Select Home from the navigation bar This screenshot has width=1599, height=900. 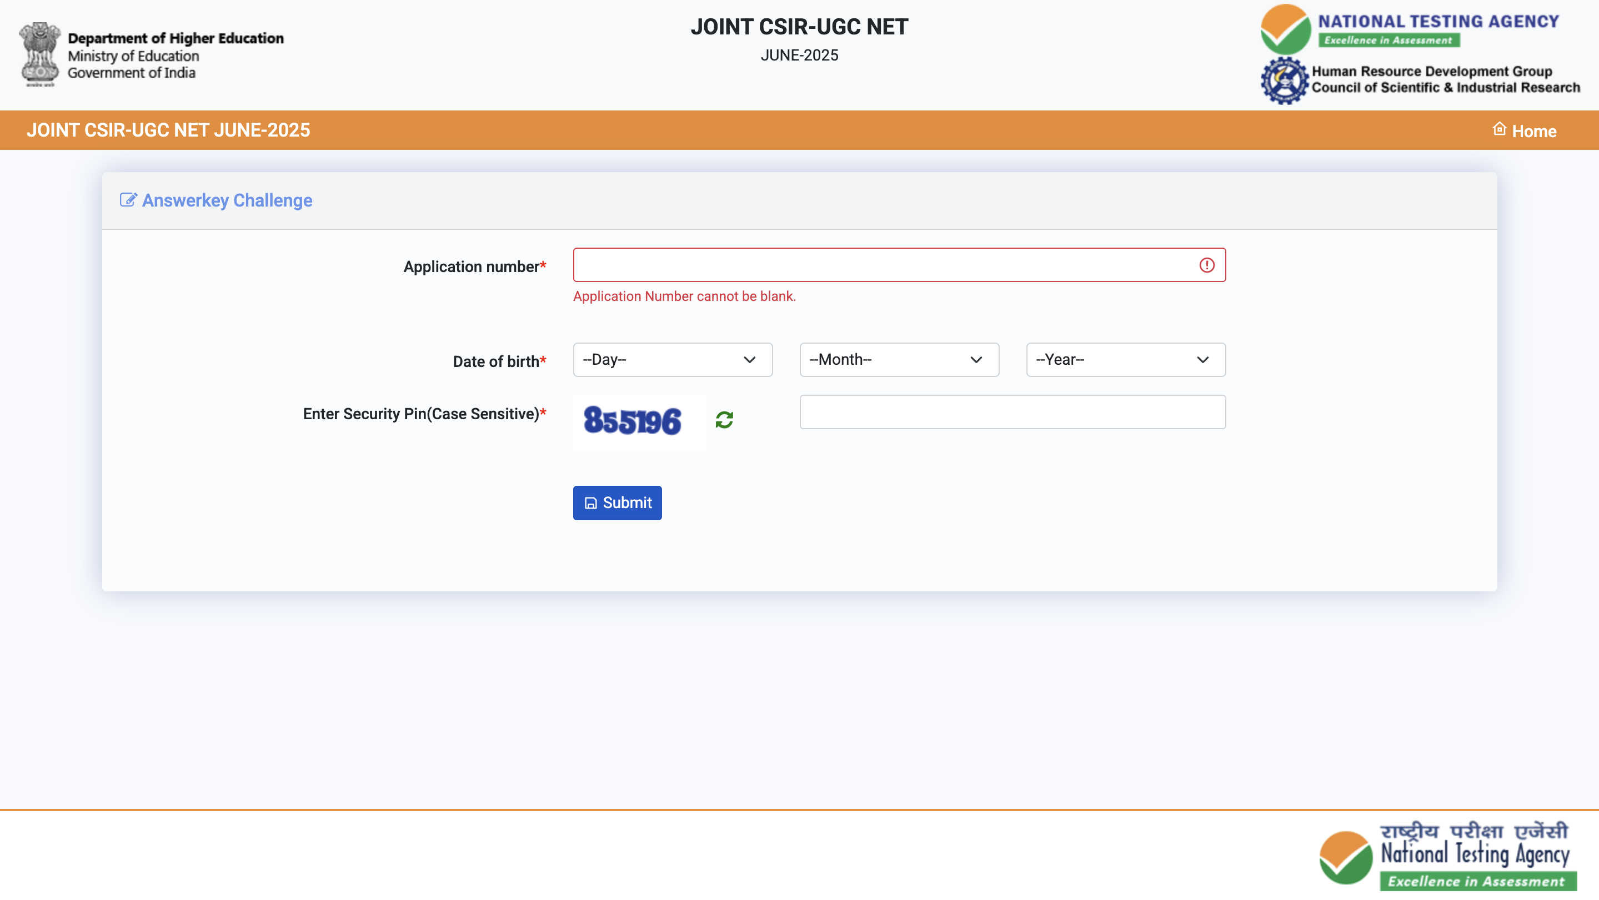point(1535,131)
